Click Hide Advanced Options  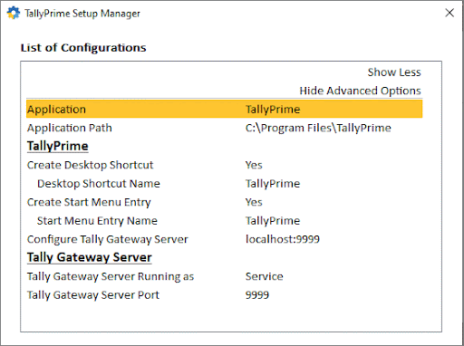click(x=360, y=91)
